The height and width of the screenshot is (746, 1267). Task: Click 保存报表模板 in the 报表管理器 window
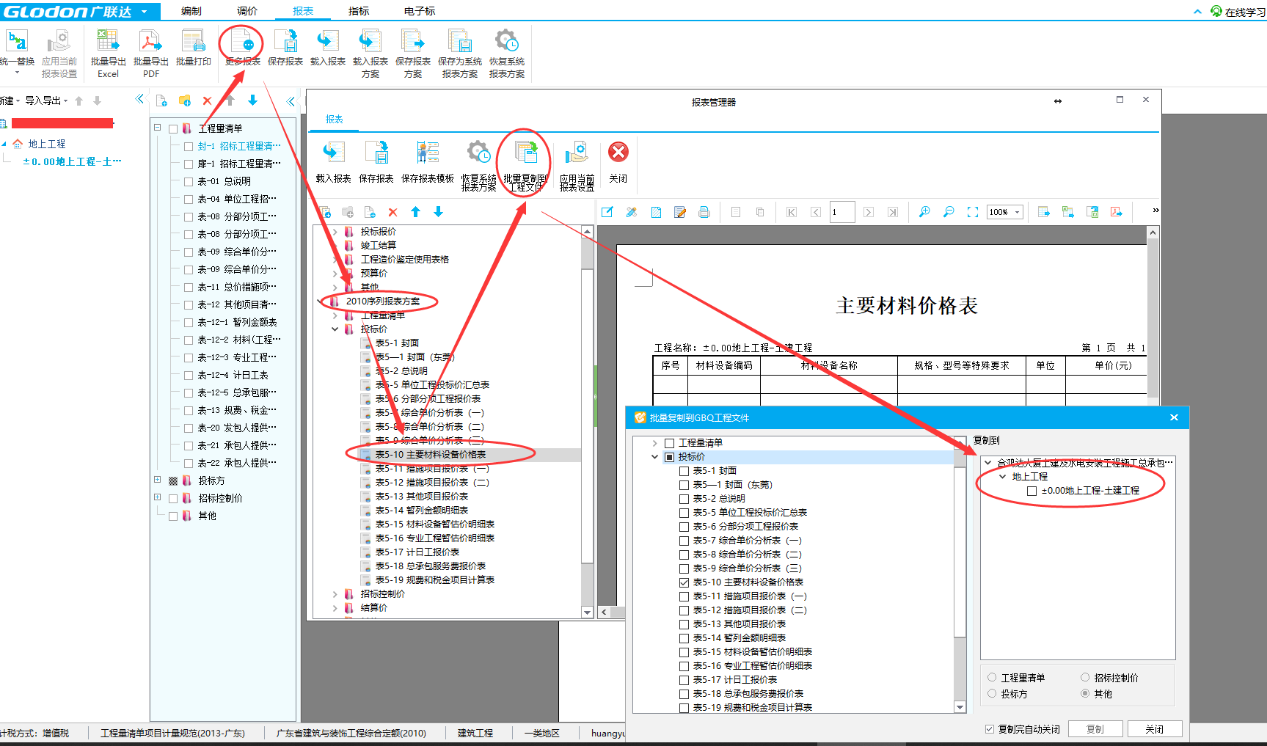[x=428, y=162]
